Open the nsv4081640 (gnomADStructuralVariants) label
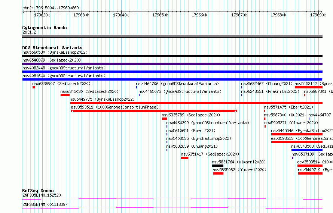This screenshot has width=333, height=213. [x=64, y=76]
